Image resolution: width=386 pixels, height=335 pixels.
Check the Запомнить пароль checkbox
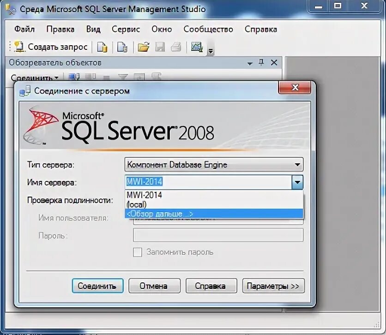point(138,252)
